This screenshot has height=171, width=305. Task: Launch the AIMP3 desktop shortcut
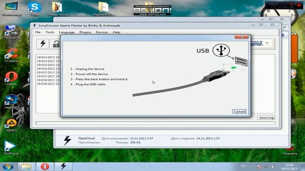[11, 125]
